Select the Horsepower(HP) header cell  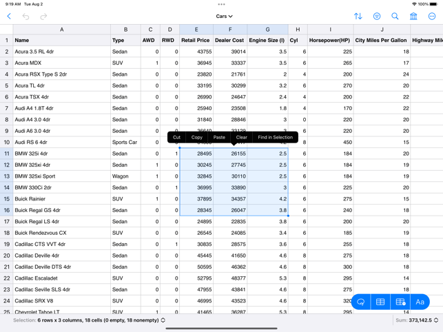(x=331, y=40)
